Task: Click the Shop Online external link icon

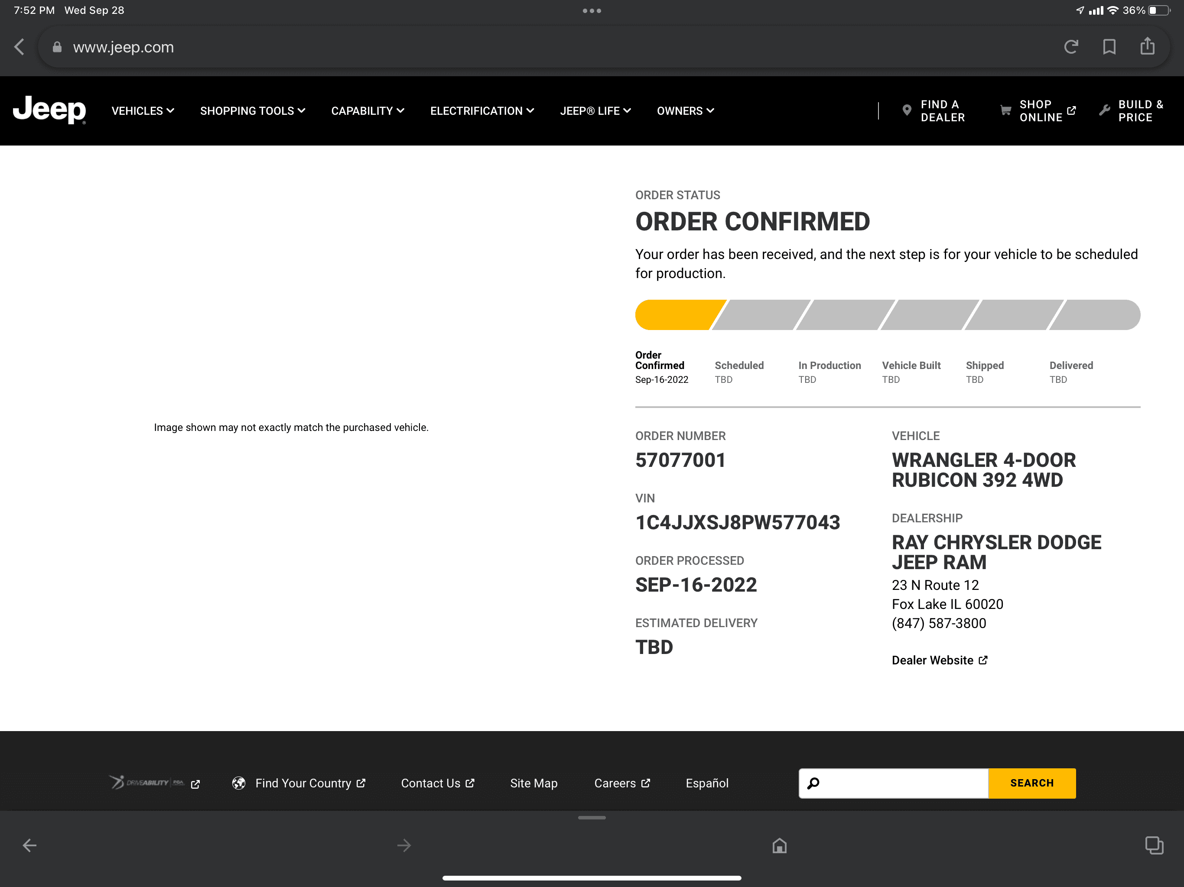Action: [x=1071, y=110]
